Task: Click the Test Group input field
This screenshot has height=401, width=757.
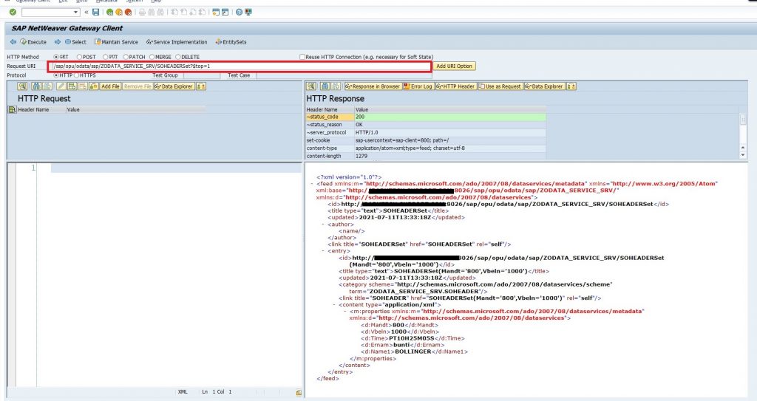Action: [202, 75]
